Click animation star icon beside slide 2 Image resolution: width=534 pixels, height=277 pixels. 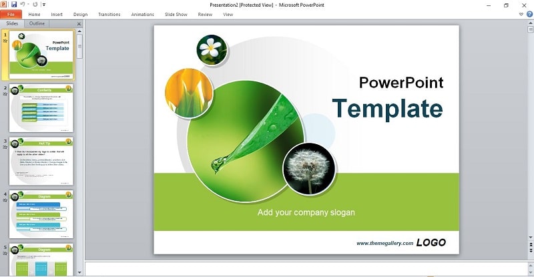[5, 94]
